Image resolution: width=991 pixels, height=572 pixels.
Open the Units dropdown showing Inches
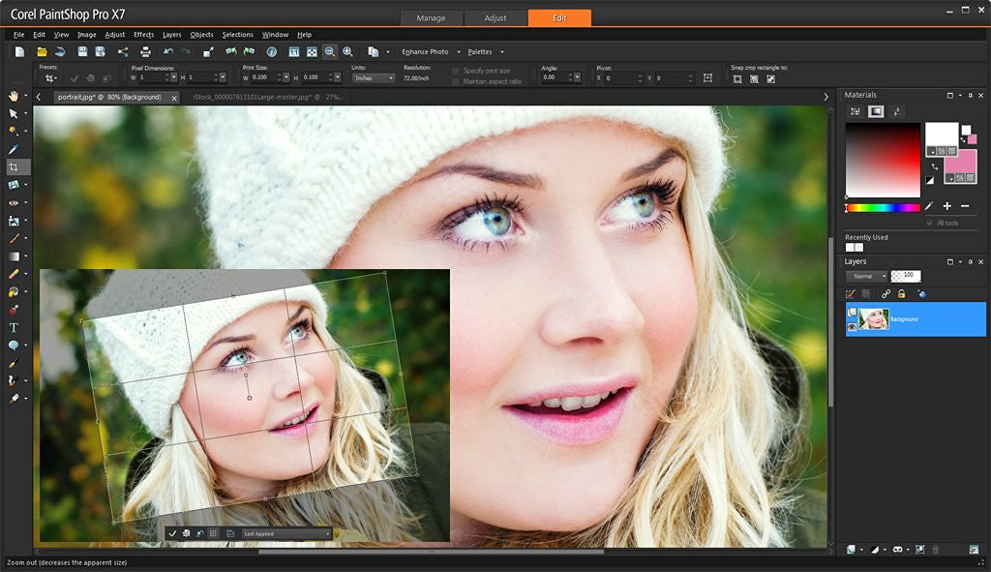pyautogui.click(x=374, y=77)
